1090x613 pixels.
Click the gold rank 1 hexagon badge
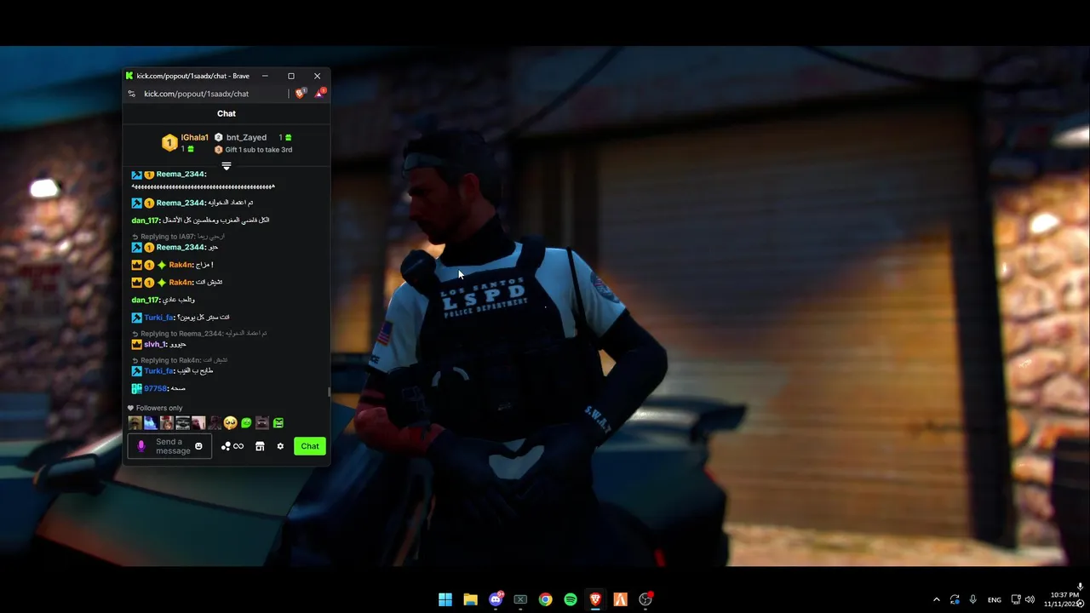169,143
